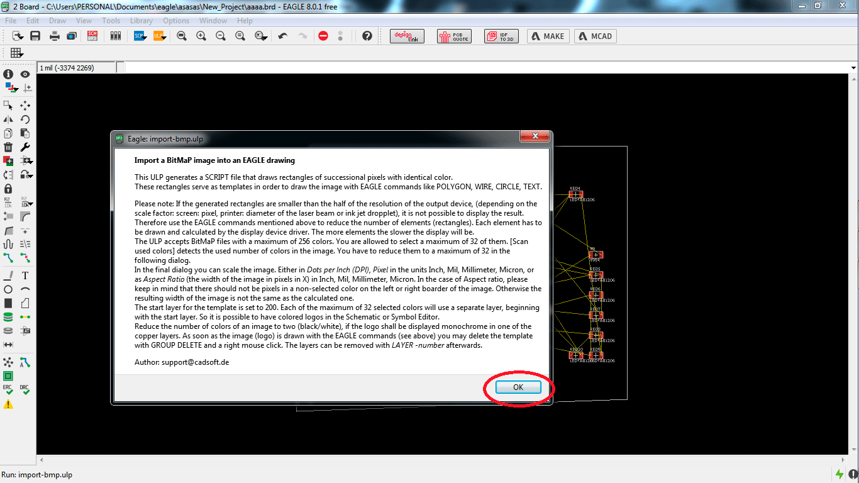This screenshot has height=483, width=859.
Task: Open the Help menu
Action: [245, 21]
